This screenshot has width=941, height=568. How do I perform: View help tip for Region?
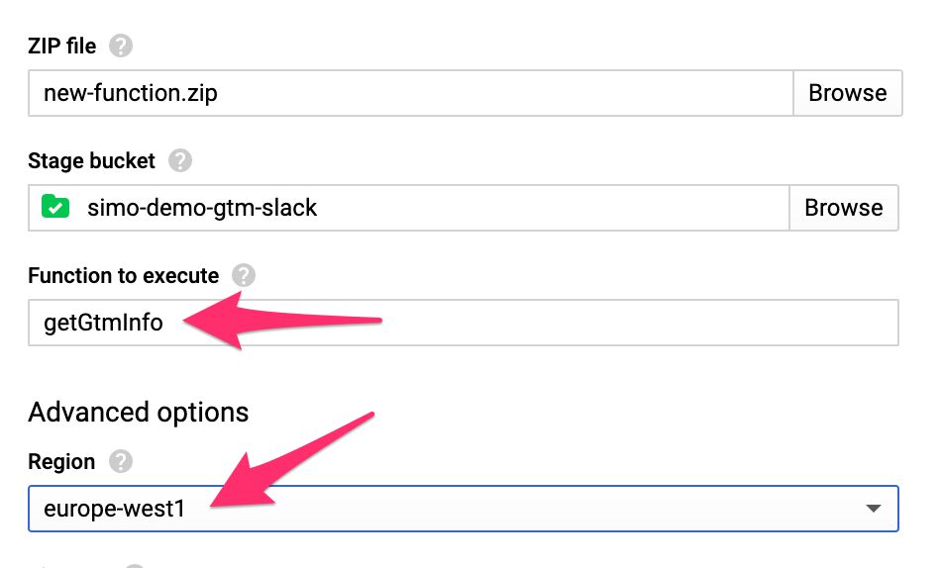click(121, 461)
